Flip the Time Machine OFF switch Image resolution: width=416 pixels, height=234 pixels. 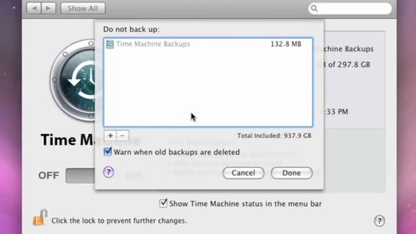(x=80, y=175)
